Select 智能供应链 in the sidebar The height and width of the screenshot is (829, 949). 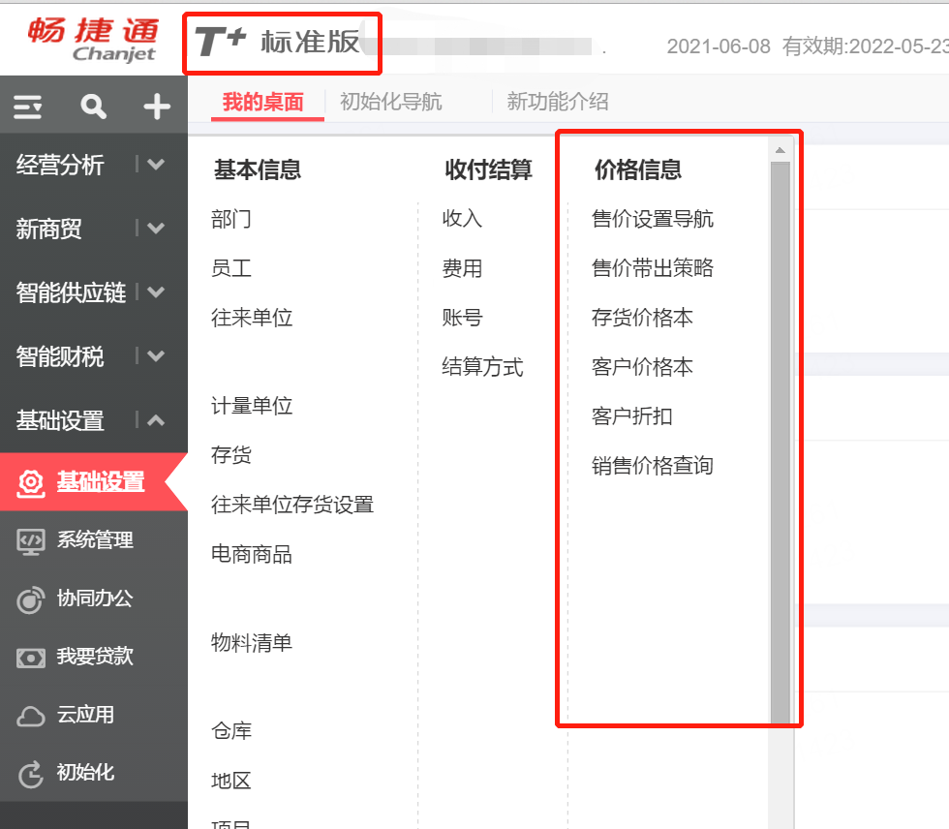pyautogui.click(x=71, y=292)
